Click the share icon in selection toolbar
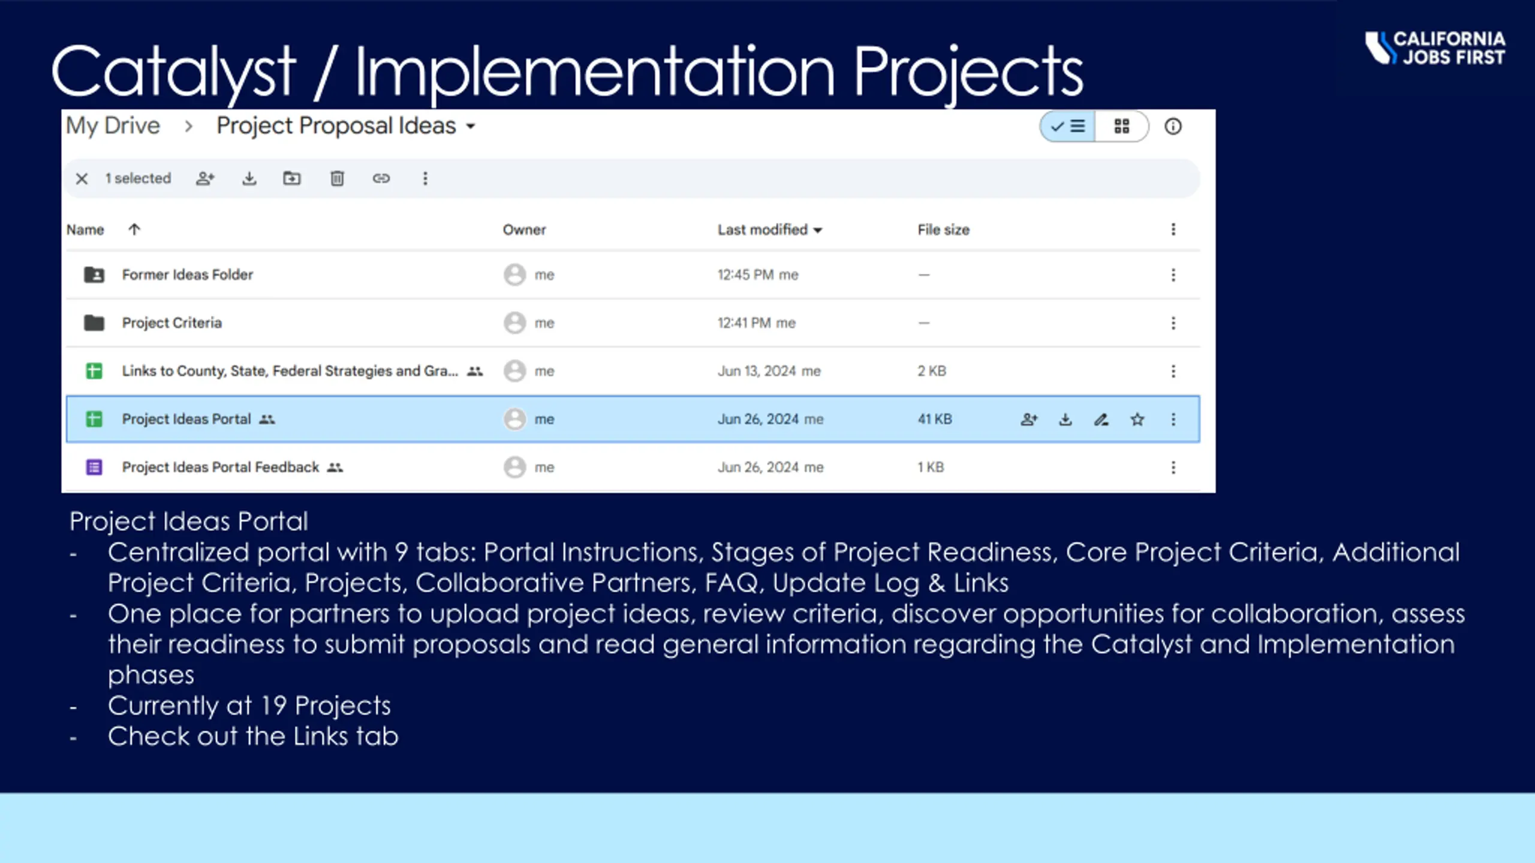 pos(205,179)
